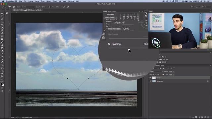
Task: Select the Eyedropper tool
Action: (2, 28)
